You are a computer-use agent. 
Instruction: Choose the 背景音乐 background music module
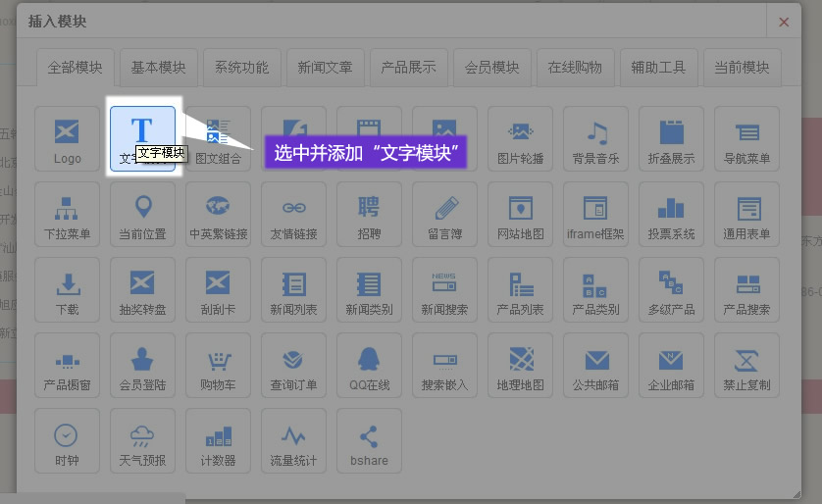click(x=595, y=138)
